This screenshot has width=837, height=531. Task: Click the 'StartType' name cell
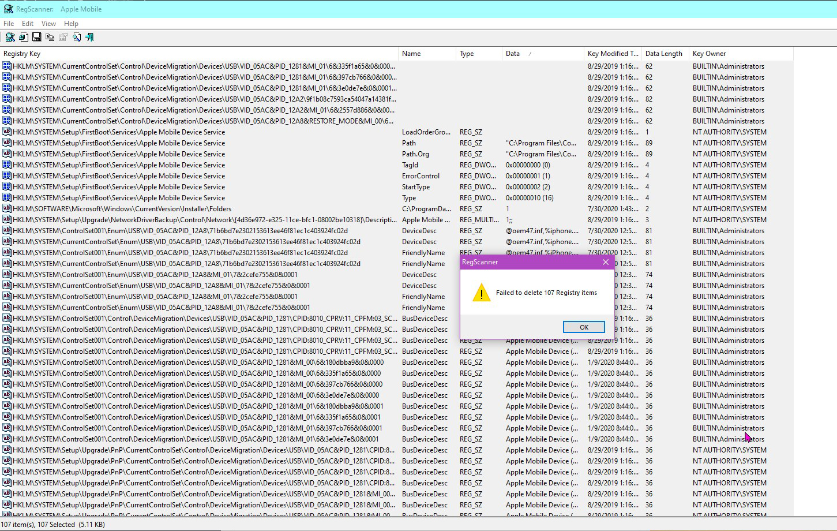click(416, 187)
